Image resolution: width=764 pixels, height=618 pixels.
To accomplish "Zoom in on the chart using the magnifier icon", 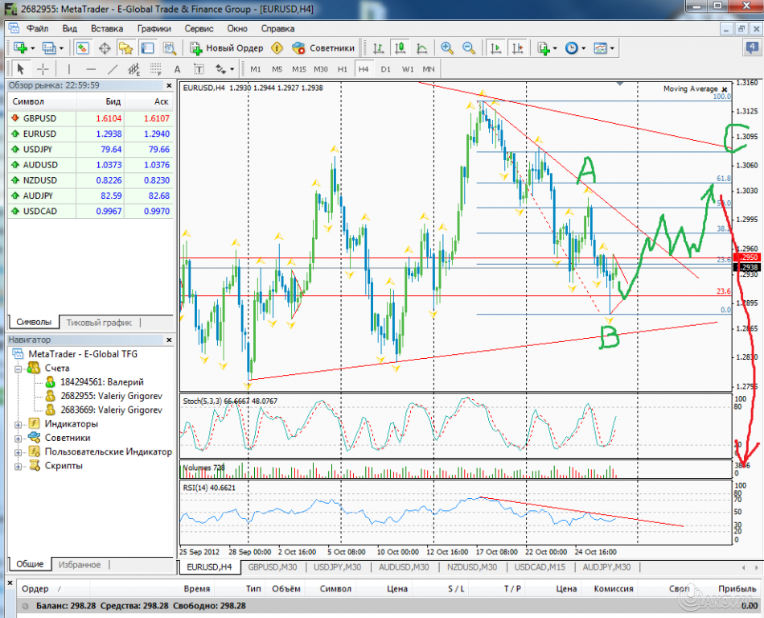I will click(447, 48).
